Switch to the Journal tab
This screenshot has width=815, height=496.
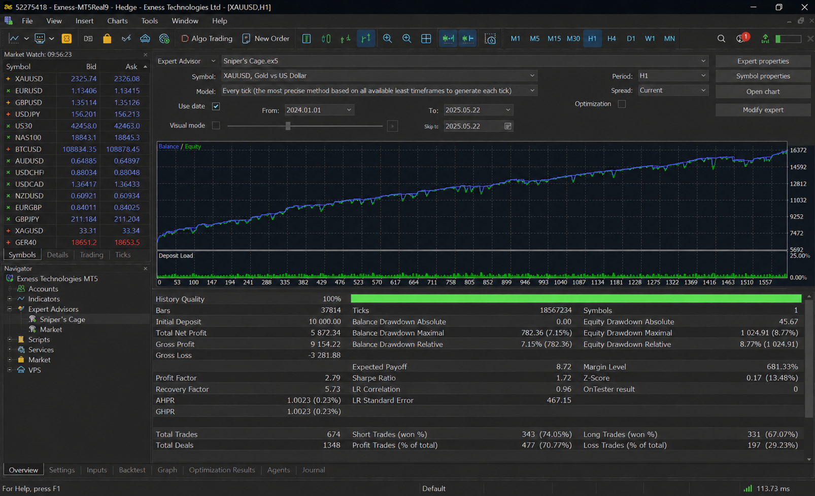(x=313, y=470)
